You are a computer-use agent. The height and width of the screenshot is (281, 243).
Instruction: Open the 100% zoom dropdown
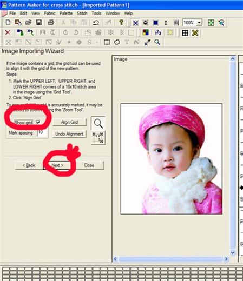pos(199,23)
